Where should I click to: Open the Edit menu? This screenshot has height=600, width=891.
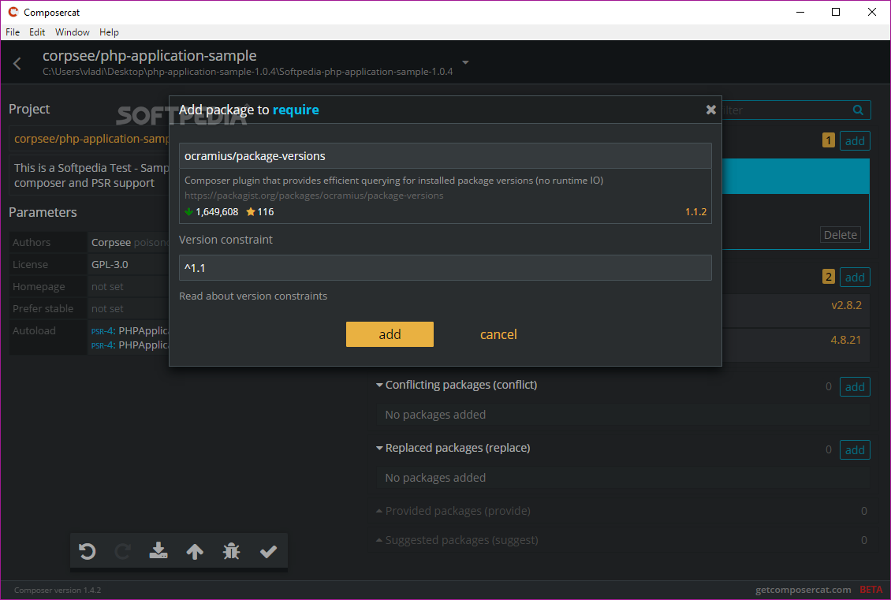point(37,32)
